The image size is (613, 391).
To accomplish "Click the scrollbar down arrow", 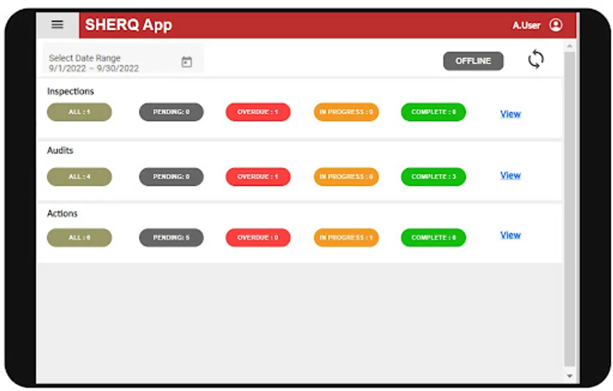I will click(x=569, y=376).
